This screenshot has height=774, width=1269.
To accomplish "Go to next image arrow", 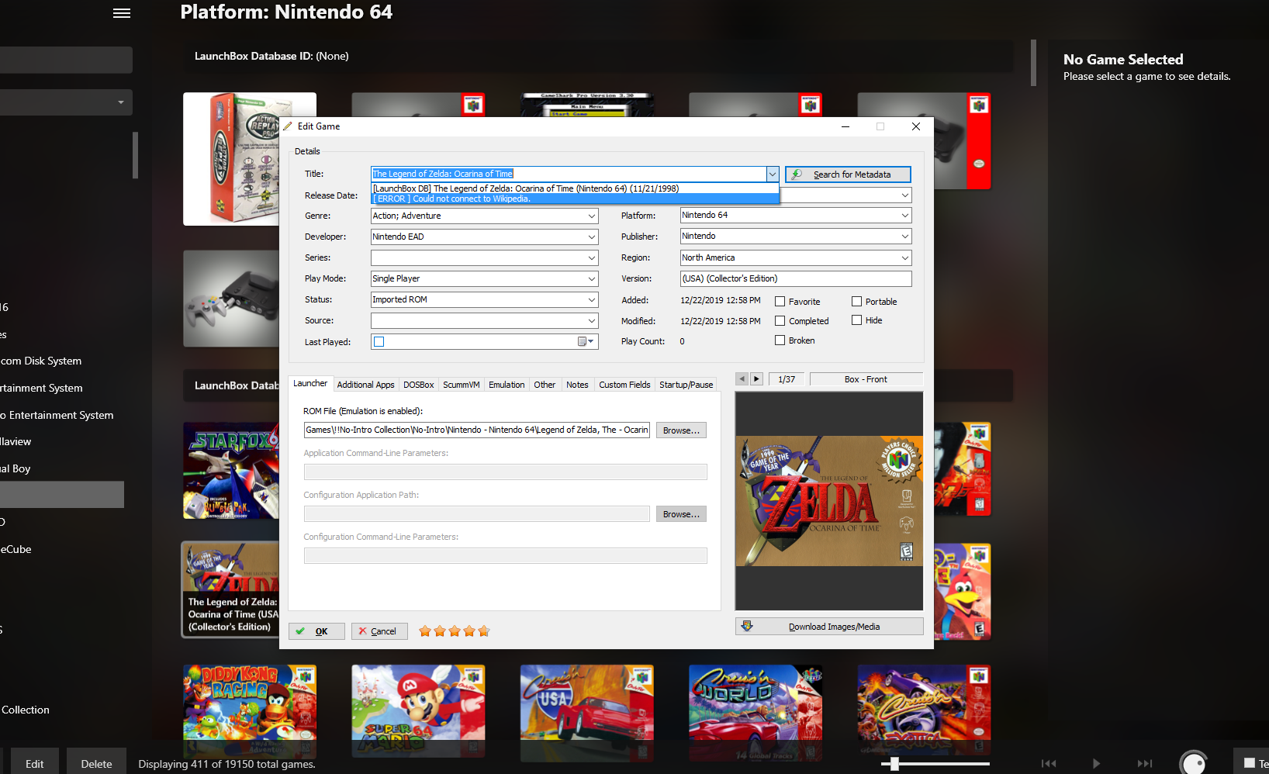I will click(x=756, y=379).
